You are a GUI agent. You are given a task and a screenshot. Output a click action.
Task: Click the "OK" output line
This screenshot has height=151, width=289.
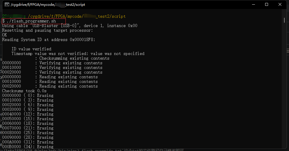click(4, 35)
